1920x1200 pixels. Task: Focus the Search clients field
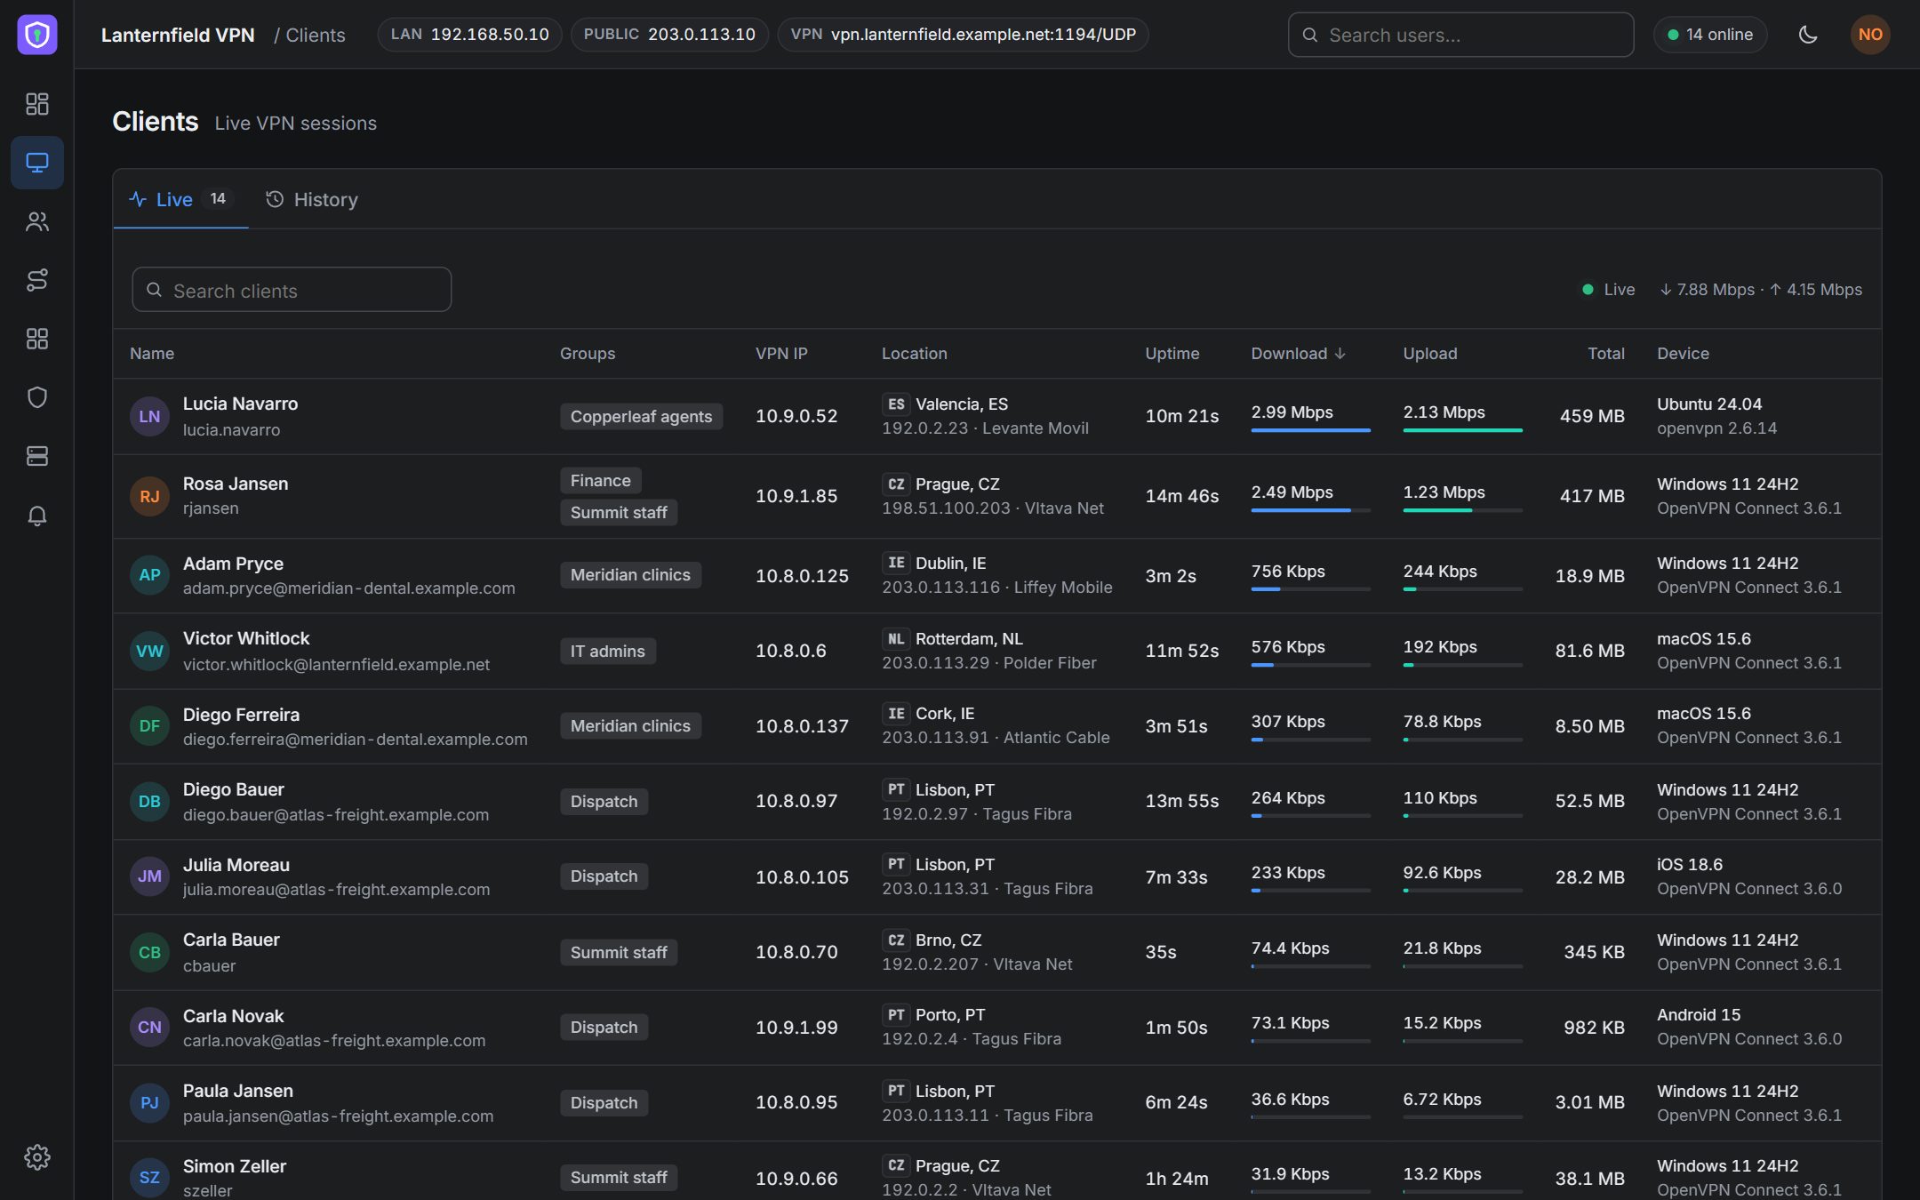[292, 290]
